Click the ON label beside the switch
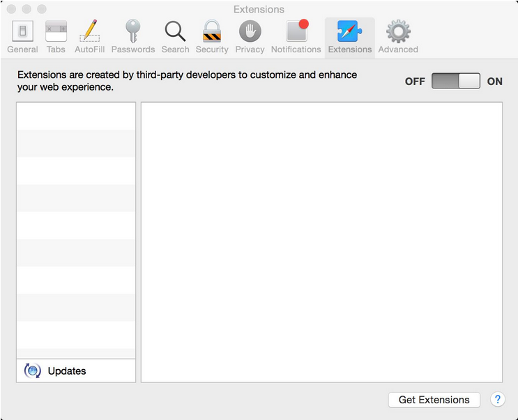518x420 pixels. tap(495, 81)
